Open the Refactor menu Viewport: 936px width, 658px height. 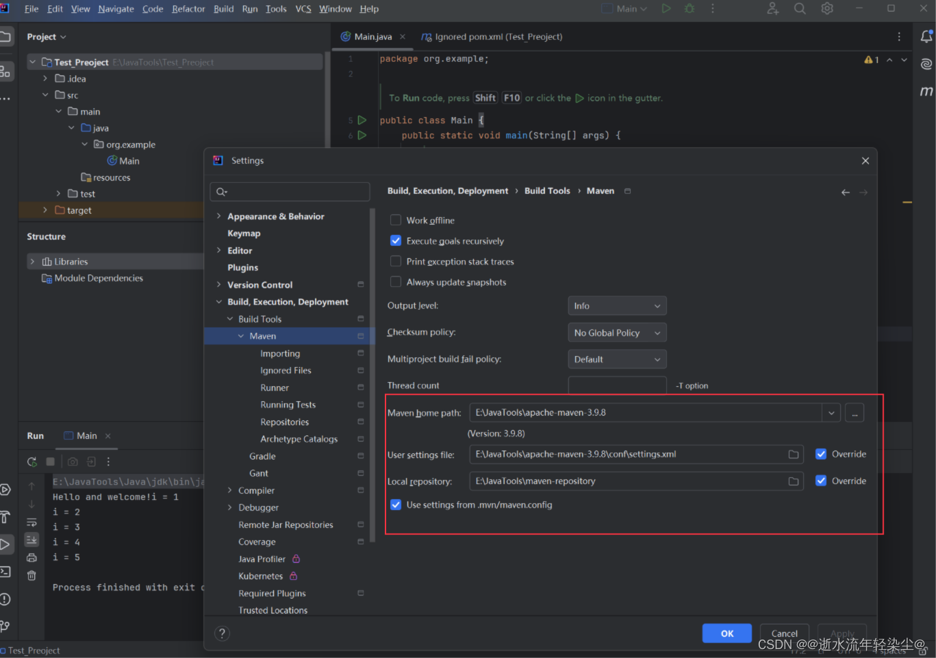pos(188,9)
